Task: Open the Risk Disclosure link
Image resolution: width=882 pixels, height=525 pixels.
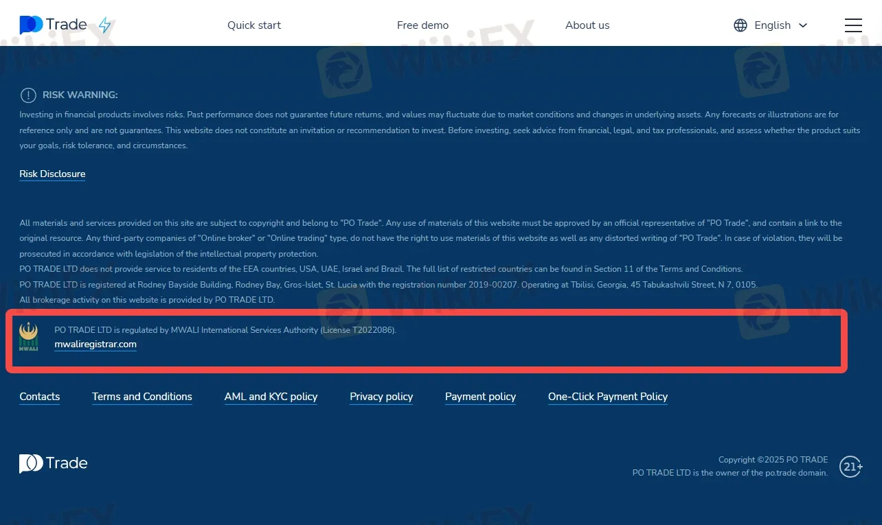Action: (x=52, y=174)
